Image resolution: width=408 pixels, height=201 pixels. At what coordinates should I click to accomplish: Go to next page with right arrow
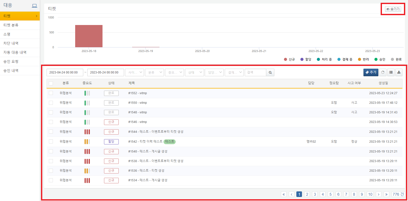pos(379,194)
